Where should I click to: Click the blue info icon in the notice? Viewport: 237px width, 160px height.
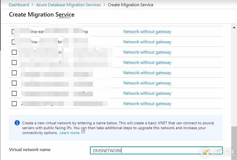click(17, 123)
